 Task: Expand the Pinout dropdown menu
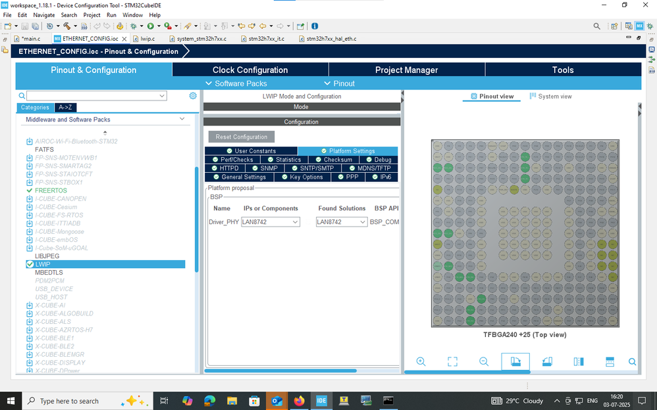point(340,83)
